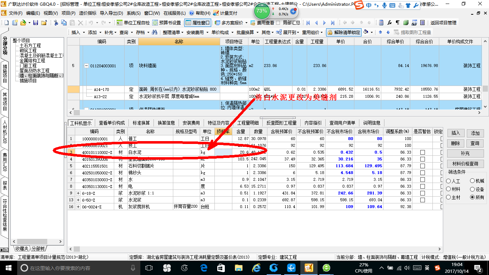Click the green 3D cube icon
The image size is (489, 275).
click(406, 23)
